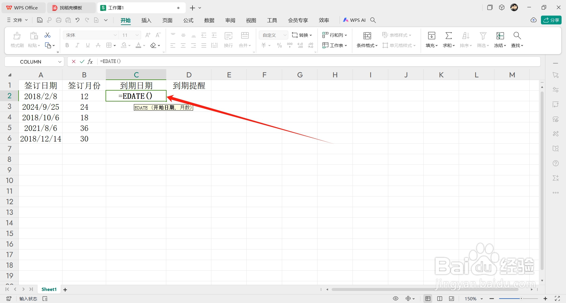Open the 转换 convert dropdown
Screen dimensions: 566x303
(302, 35)
